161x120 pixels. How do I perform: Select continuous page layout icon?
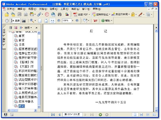point(141,114)
